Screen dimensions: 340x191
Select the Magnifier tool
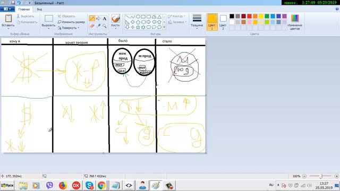[105, 26]
